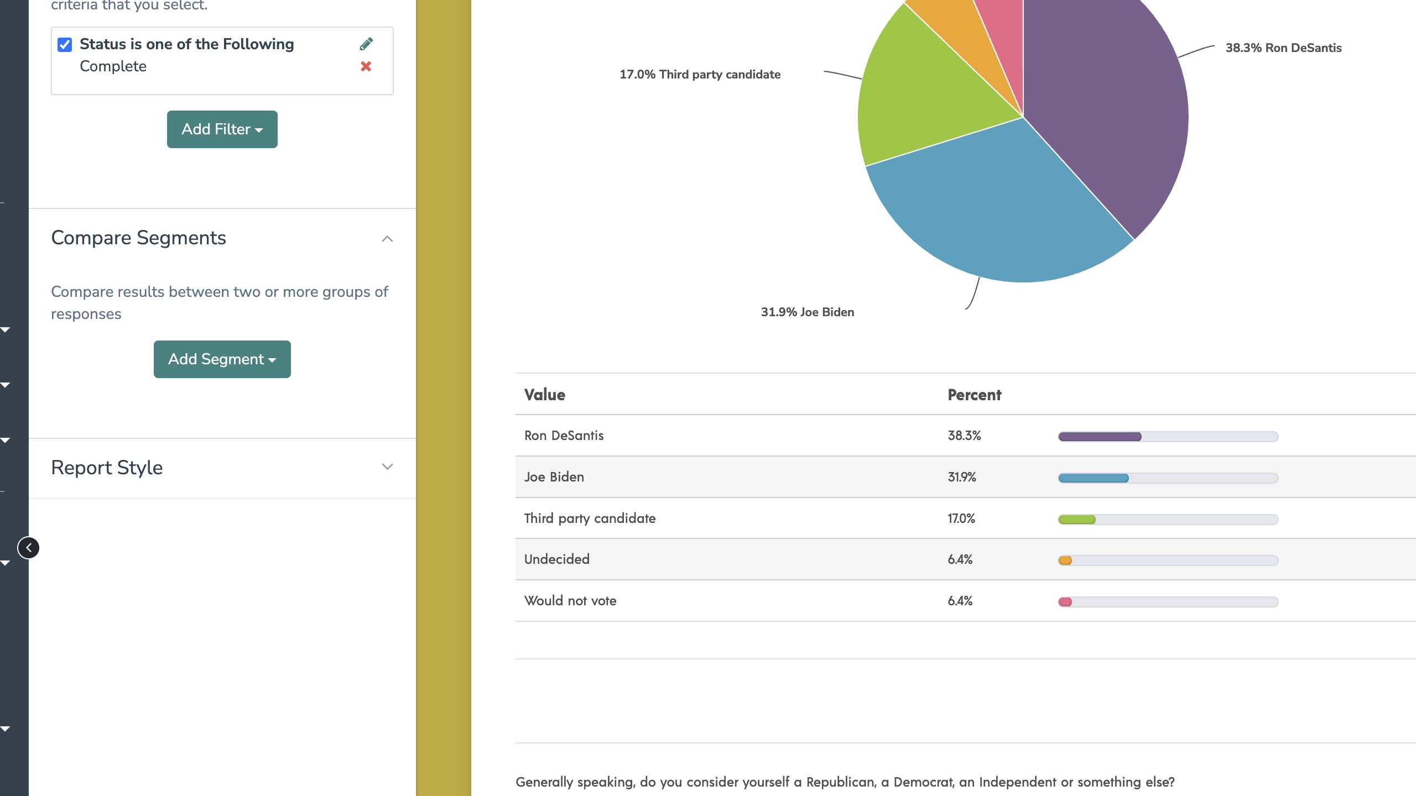Expand the Report Style section
The width and height of the screenshot is (1416, 796).
[387, 467]
